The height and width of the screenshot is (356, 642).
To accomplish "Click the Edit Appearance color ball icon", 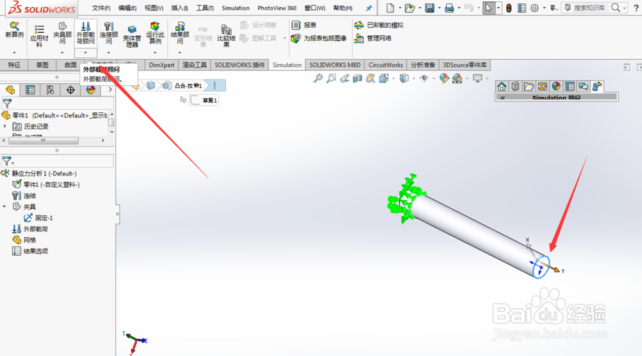I will point(444,78).
